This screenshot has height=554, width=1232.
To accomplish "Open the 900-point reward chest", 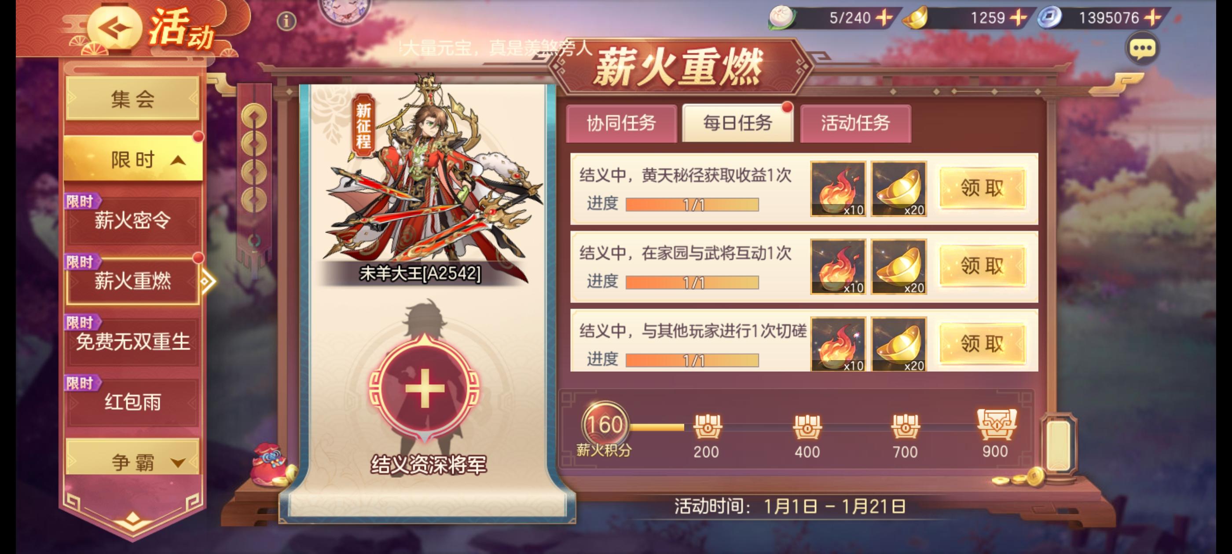I will coord(996,424).
